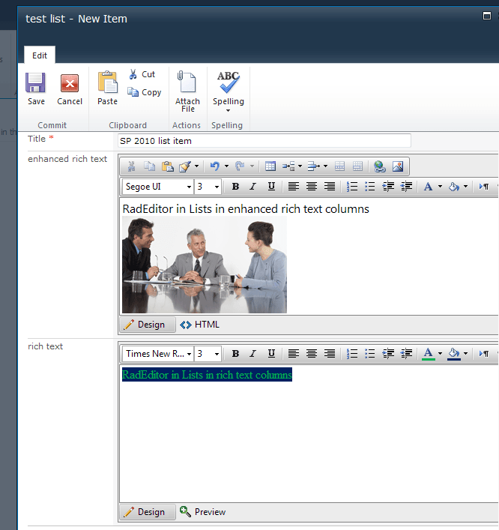This screenshot has width=499, height=530.
Task: Cancel the new item form
Action: click(x=70, y=88)
